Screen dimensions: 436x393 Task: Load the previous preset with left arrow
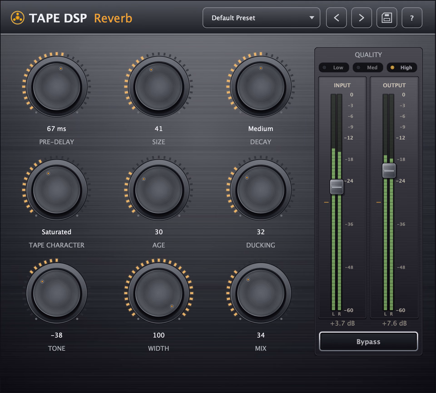click(336, 18)
